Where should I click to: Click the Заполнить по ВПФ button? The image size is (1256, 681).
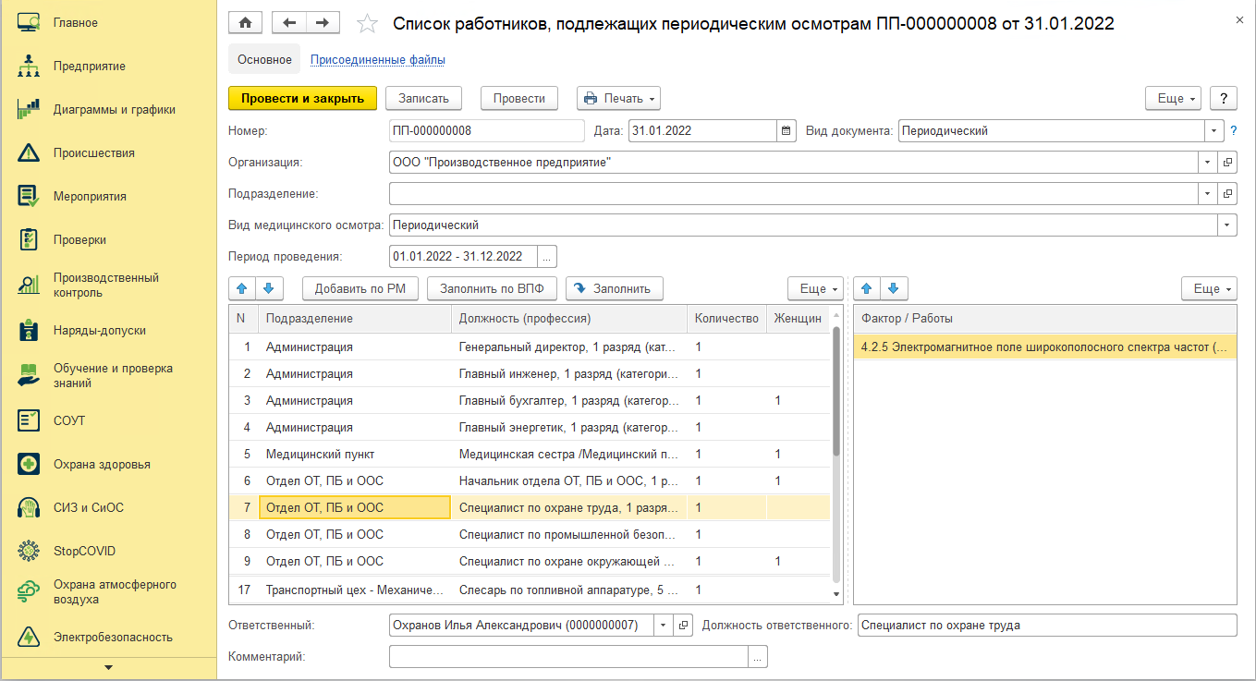point(492,288)
